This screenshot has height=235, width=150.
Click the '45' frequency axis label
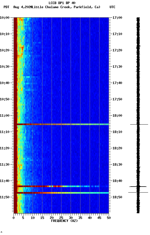point(99,218)
